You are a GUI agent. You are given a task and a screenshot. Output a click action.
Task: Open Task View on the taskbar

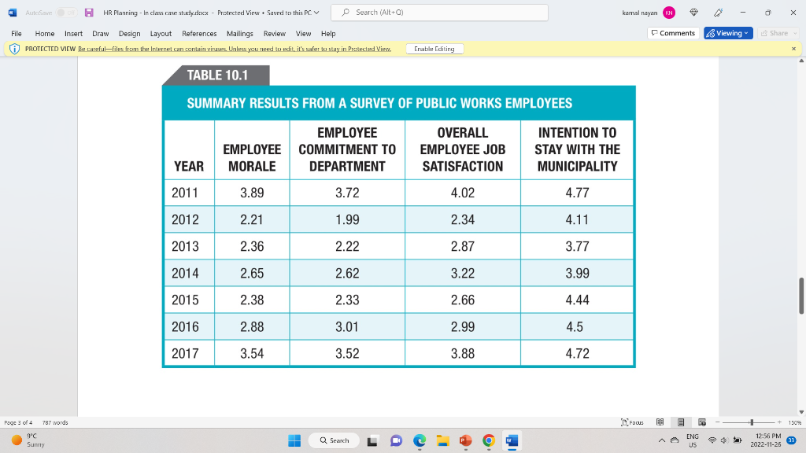coord(372,440)
